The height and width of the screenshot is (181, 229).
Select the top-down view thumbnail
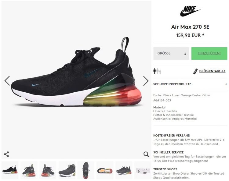(x=86, y=170)
